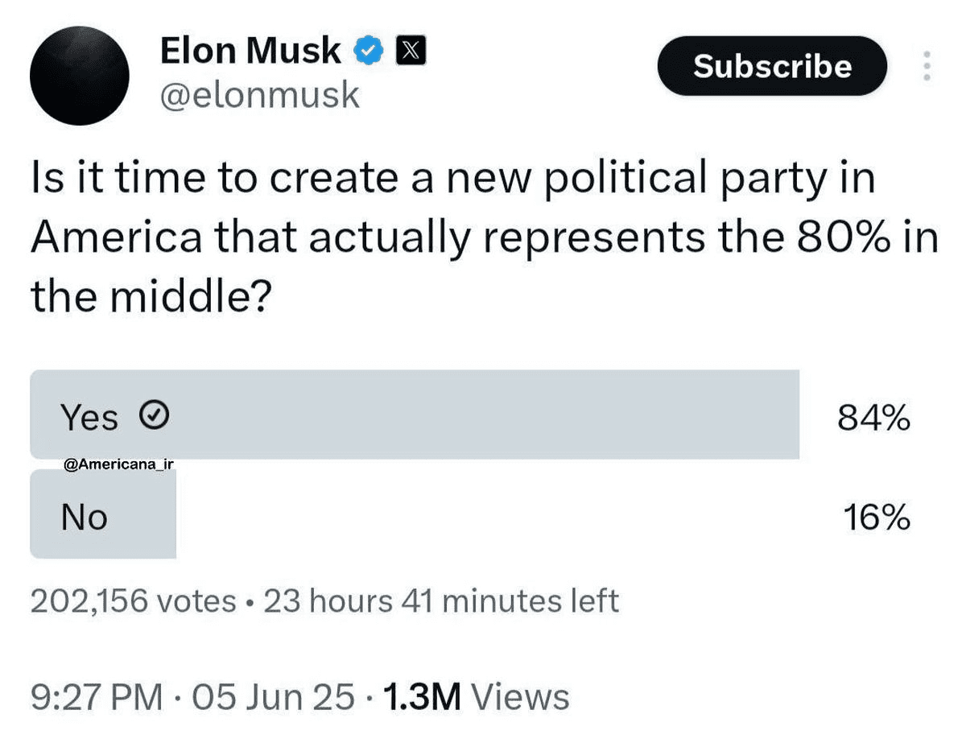This screenshot has height=747, width=966.
Task: View the 1.3M Views analytics
Action: [476, 697]
